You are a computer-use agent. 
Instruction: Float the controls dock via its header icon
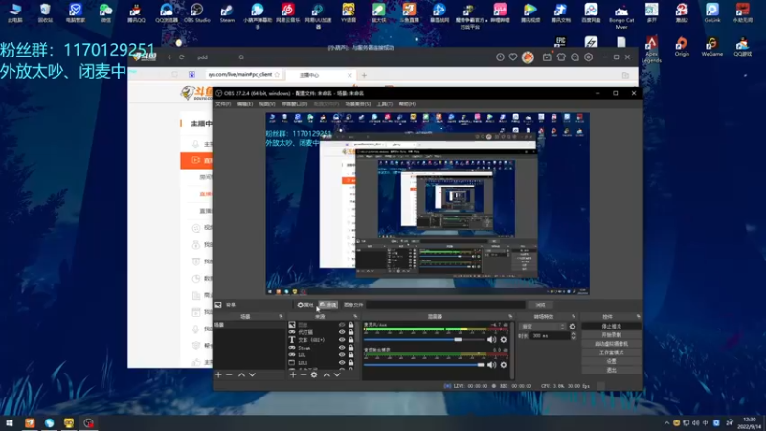[x=638, y=317]
